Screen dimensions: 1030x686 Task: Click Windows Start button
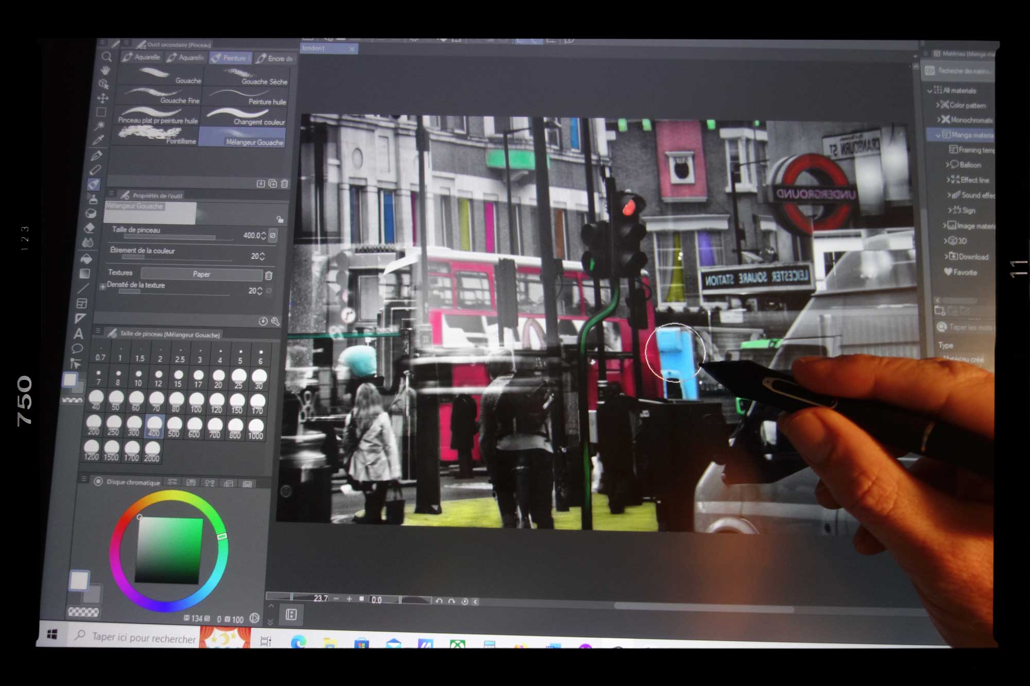tap(52, 635)
